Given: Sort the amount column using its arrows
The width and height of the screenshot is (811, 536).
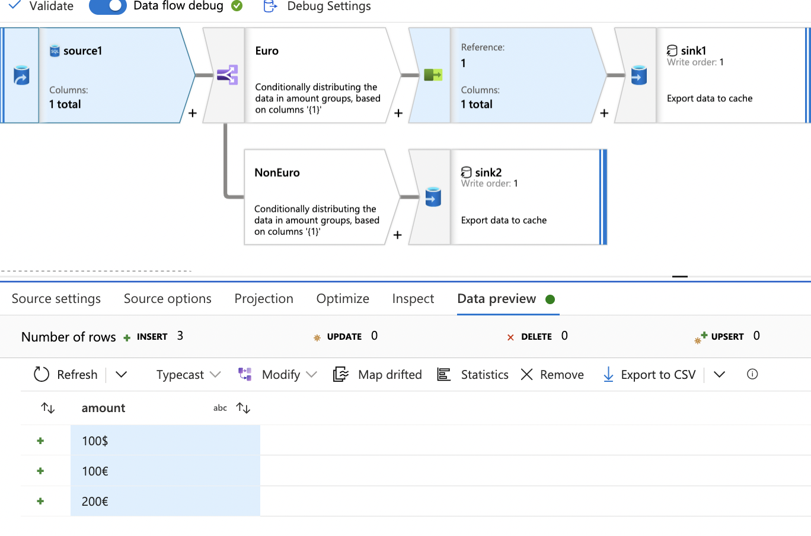Looking at the screenshot, I should 243,408.
